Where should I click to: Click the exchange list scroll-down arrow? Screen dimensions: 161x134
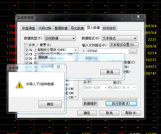76,97
